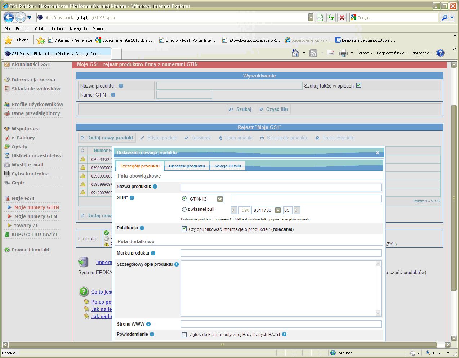Expand the 8311730 prefix dropdown
Image resolution: width=459 pixels, height=358 pixels.
[278, 210]
